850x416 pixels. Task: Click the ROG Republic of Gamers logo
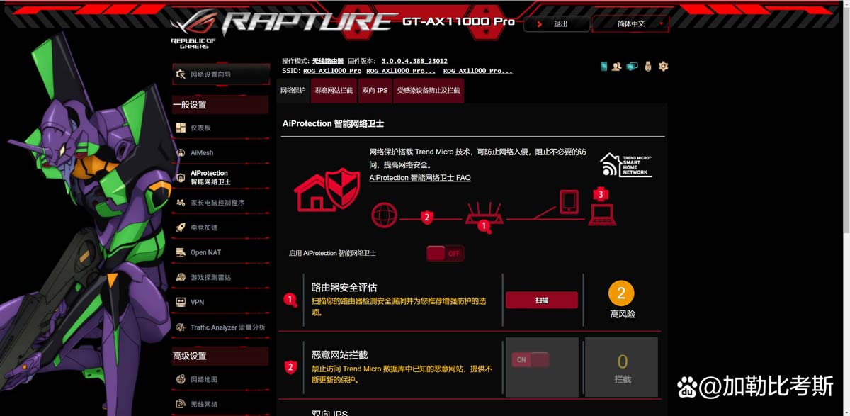(x=193, y=30)
